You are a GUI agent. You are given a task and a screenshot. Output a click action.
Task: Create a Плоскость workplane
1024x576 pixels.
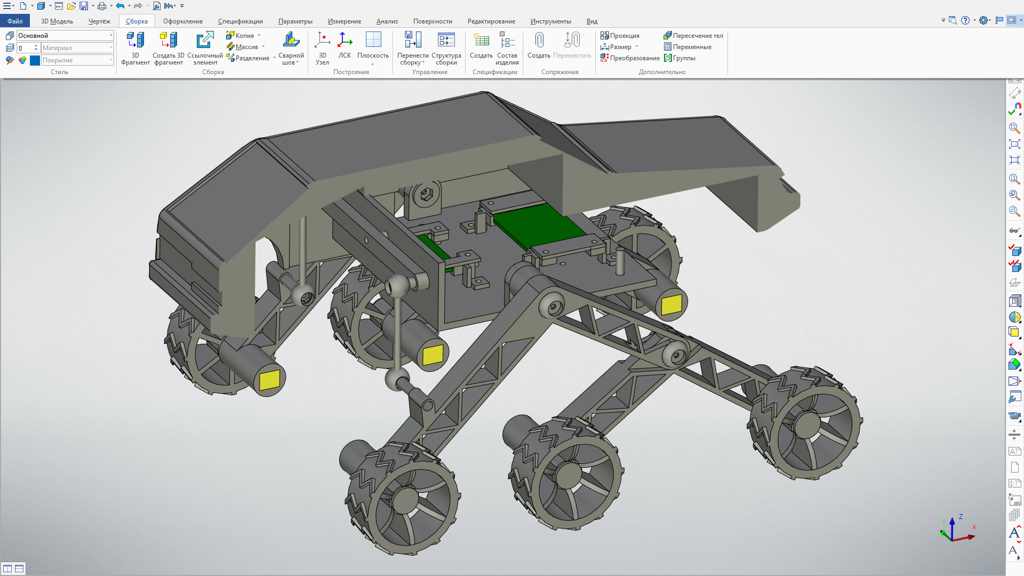point(373,48)
